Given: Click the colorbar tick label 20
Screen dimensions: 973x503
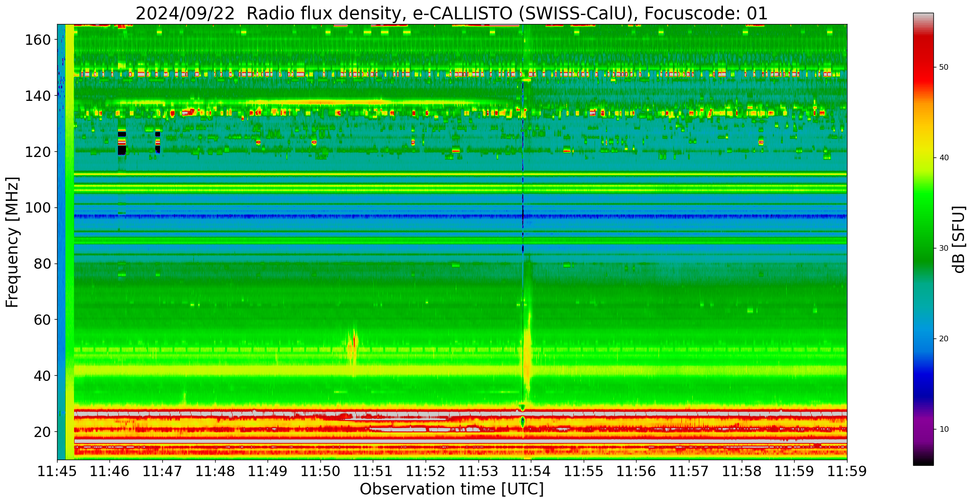Looking at the screenshot, I should point(944,339).
